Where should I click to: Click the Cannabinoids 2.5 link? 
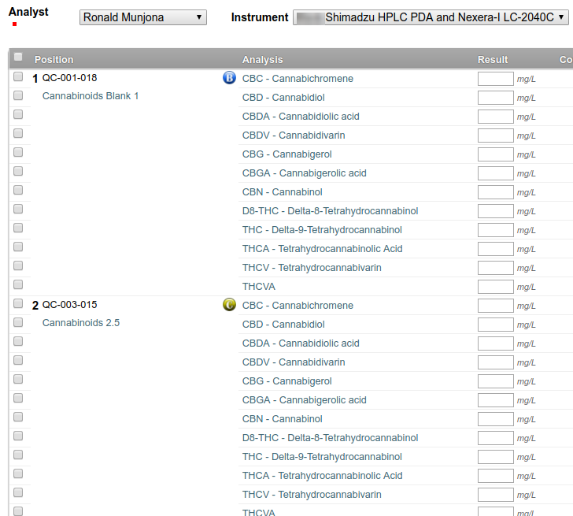pyautogui.click(x=81, y=323)
